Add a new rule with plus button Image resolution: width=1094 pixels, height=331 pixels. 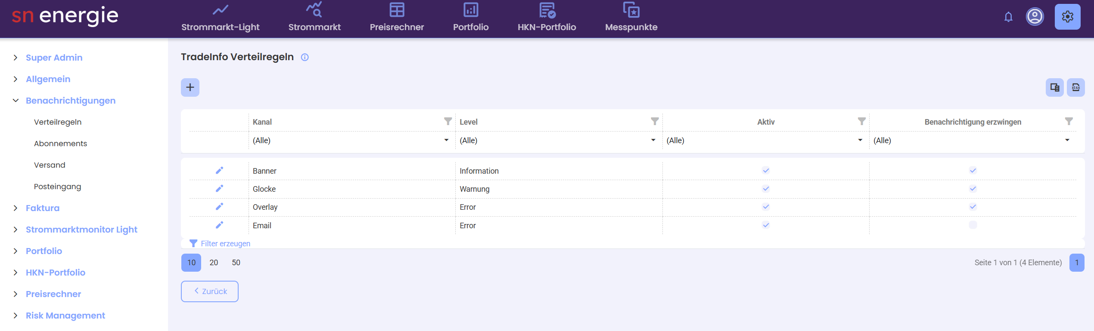click(190, 87)
